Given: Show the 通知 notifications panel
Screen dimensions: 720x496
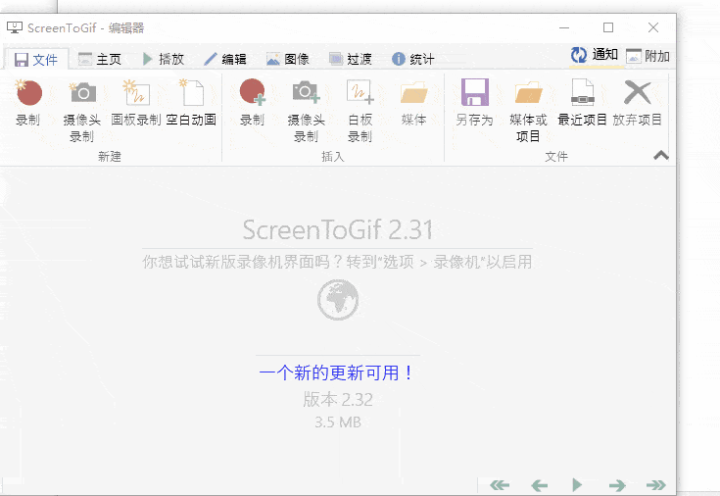Looking at the screenshot, I should [595, 55].
